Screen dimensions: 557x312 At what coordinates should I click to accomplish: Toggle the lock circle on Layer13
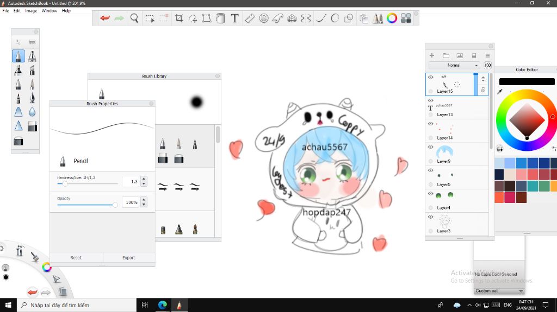pos(431,114)
